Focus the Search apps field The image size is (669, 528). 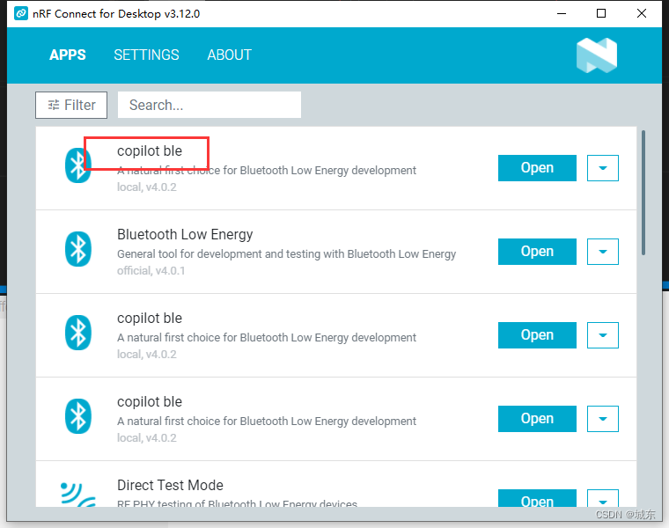click(x=210, y=105)
